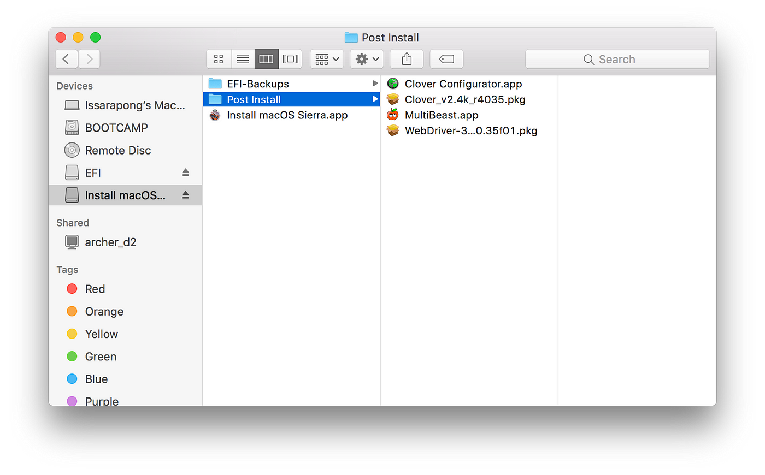Select the Orange tag
Screen dimensions: 765x475
pyautogui.click(x=125, y=311)
